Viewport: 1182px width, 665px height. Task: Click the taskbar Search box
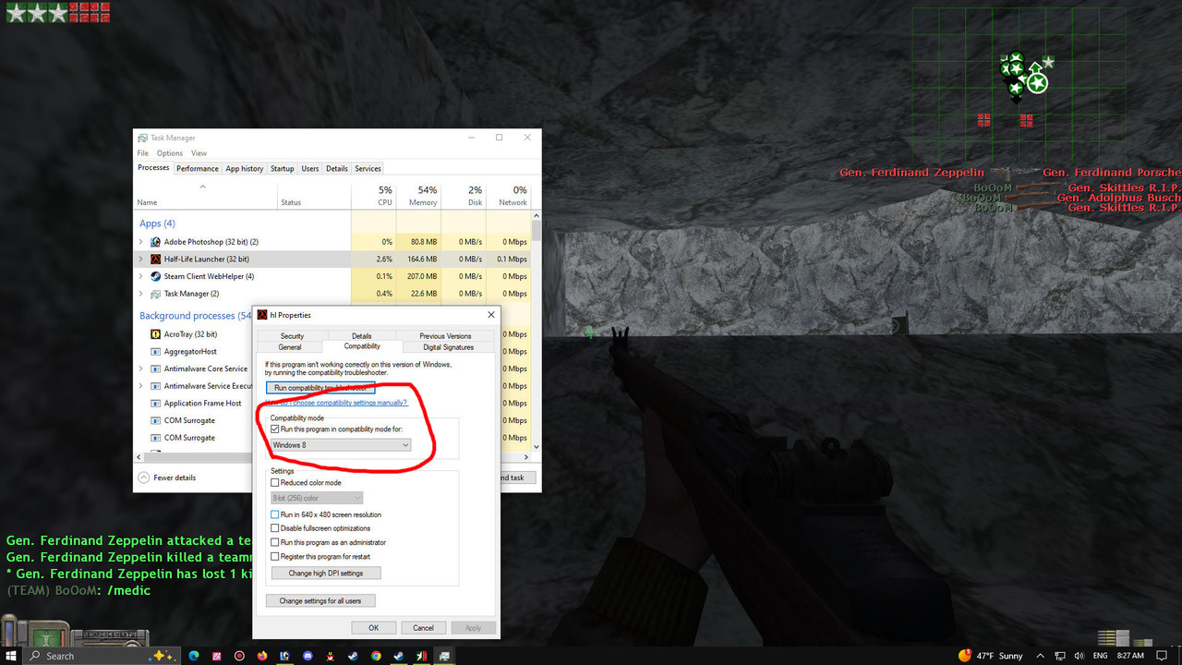tap(102, 656)
